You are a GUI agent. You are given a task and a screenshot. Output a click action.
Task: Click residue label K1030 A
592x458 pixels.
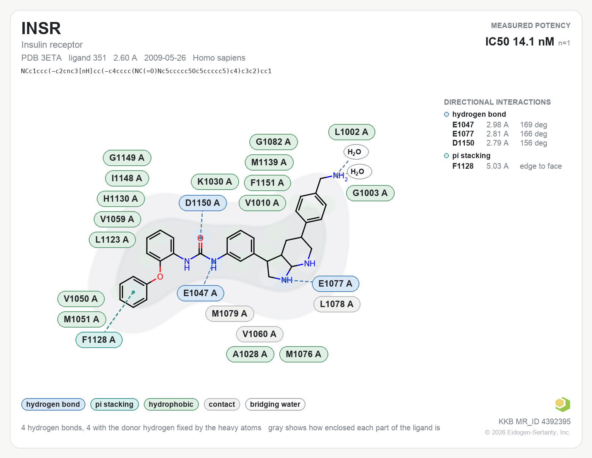[215, 182]
